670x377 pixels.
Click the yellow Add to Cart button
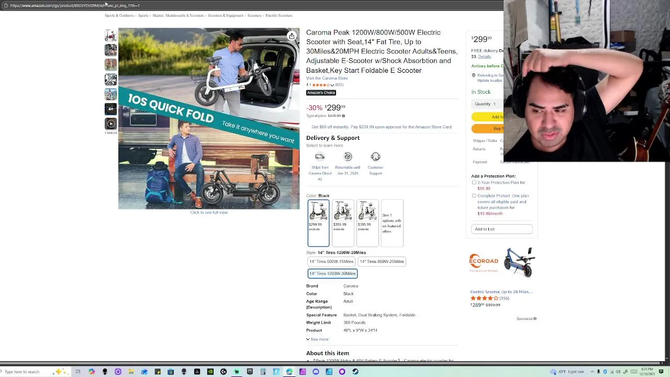coord(487,117)
